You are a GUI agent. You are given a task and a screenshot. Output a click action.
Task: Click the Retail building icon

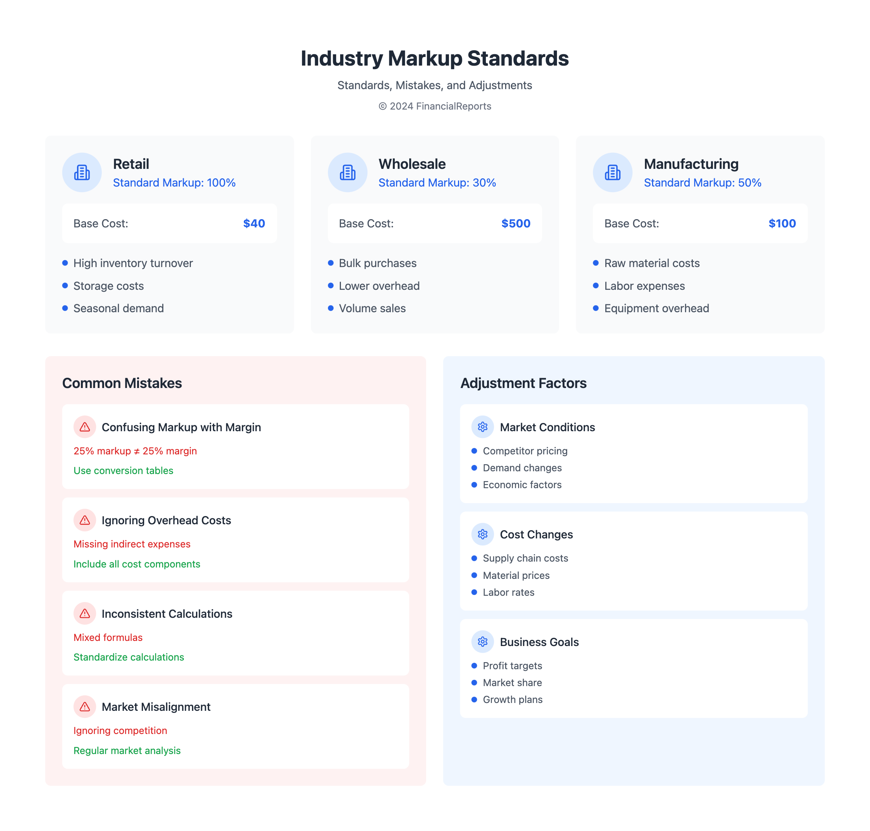coord(82,172)
